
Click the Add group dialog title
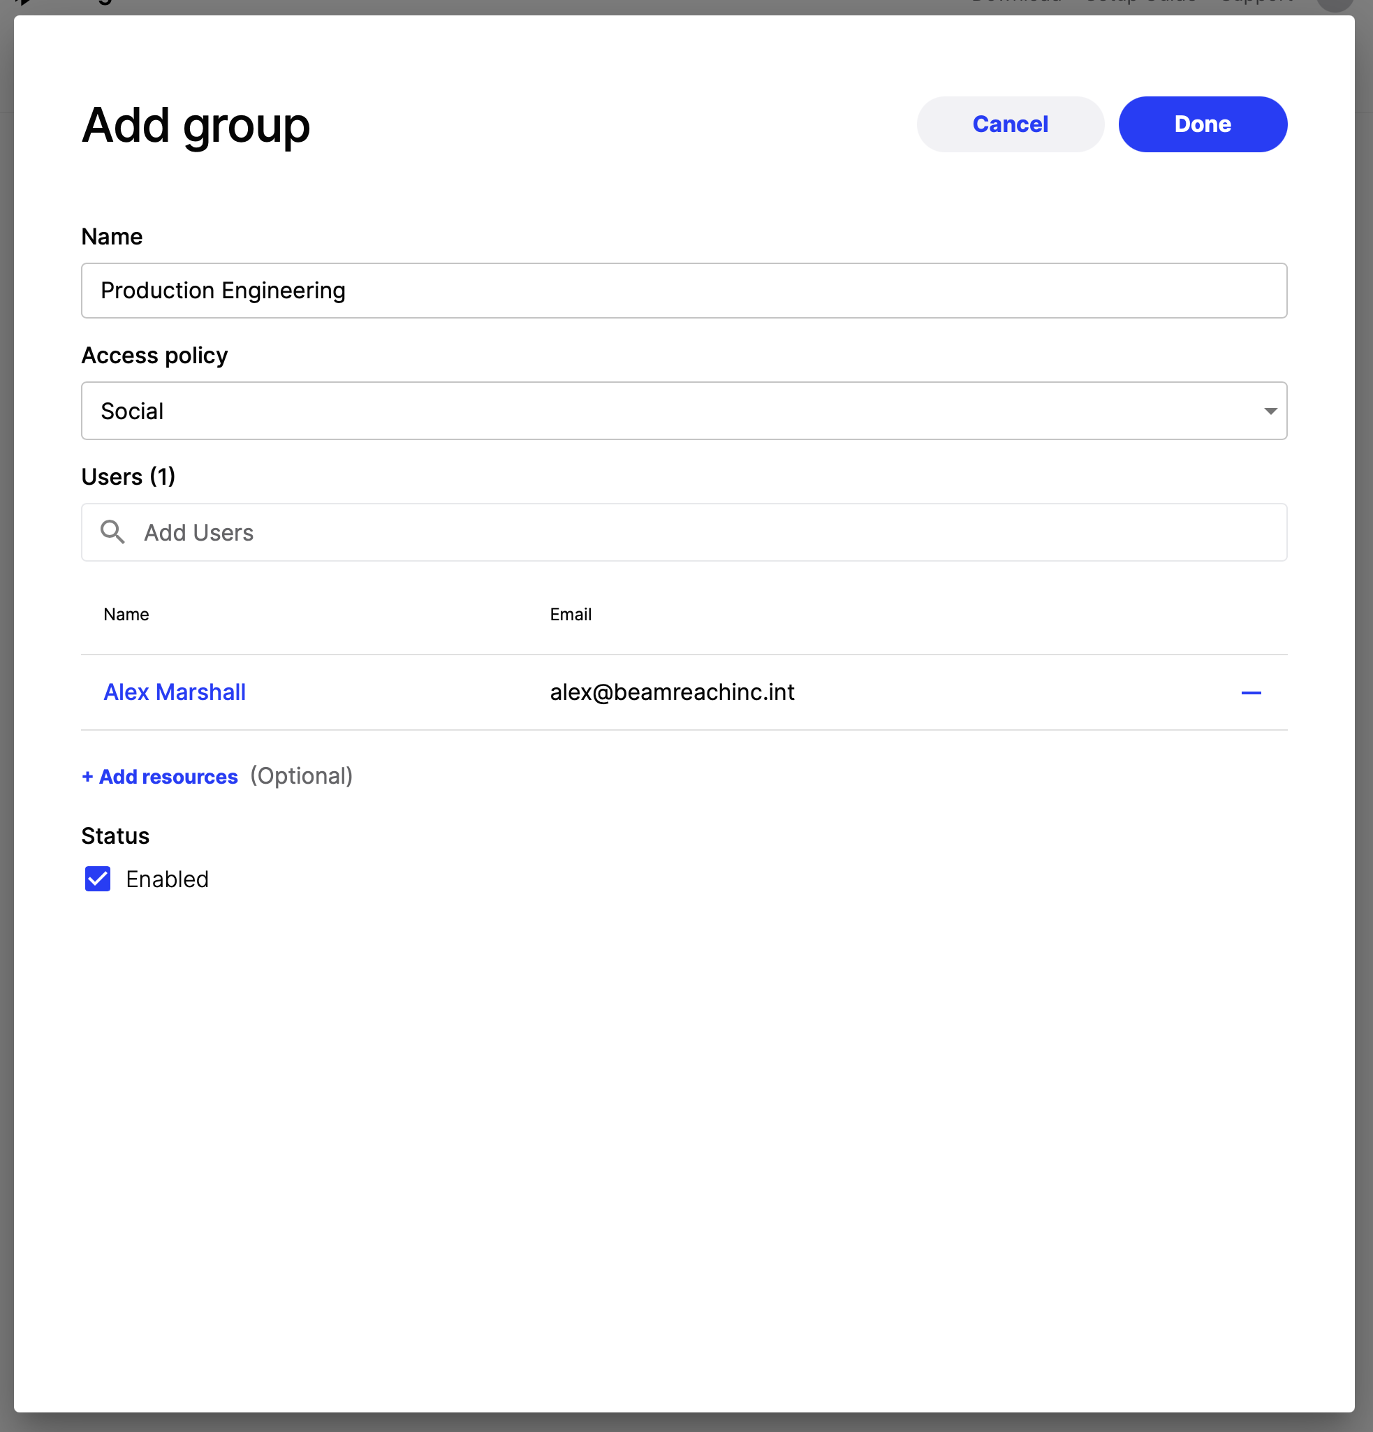(196, 126)
